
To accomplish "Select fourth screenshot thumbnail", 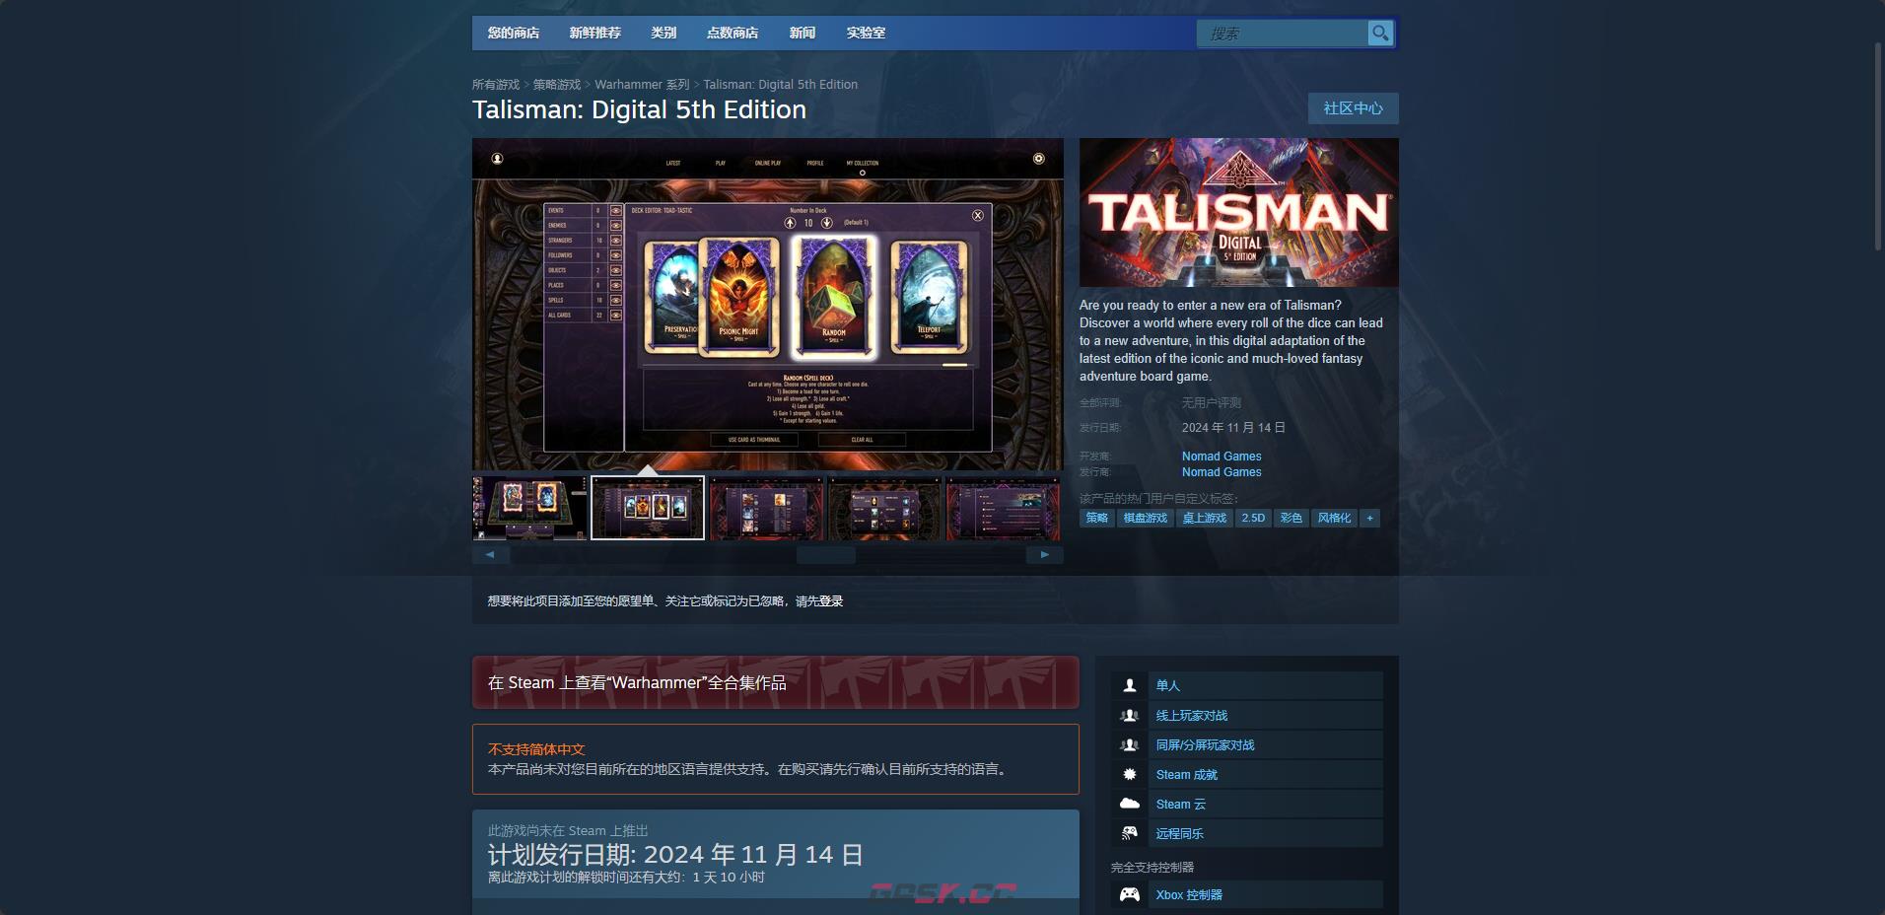I will pyautogui.click(x=884, y=508).
